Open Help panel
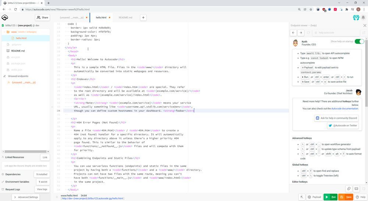This screenshot has height=201, width=368. pyautogui.click(x=361, y=197)
